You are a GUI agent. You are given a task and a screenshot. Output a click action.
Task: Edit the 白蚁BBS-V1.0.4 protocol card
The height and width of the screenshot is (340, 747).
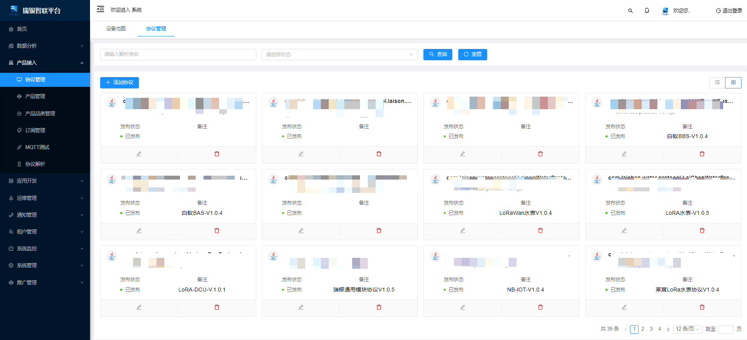[624, 154]
